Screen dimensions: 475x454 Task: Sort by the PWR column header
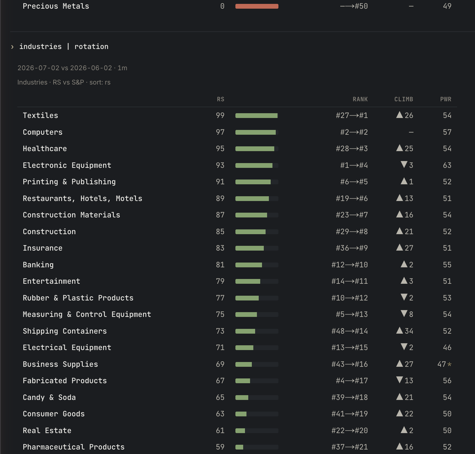coord(446,99)
